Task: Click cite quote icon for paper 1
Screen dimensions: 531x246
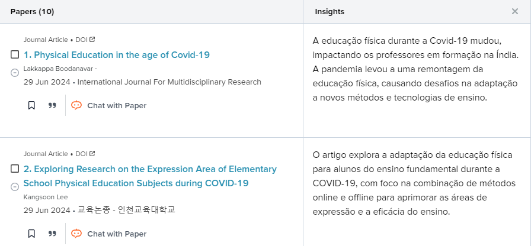Action: 52,105
